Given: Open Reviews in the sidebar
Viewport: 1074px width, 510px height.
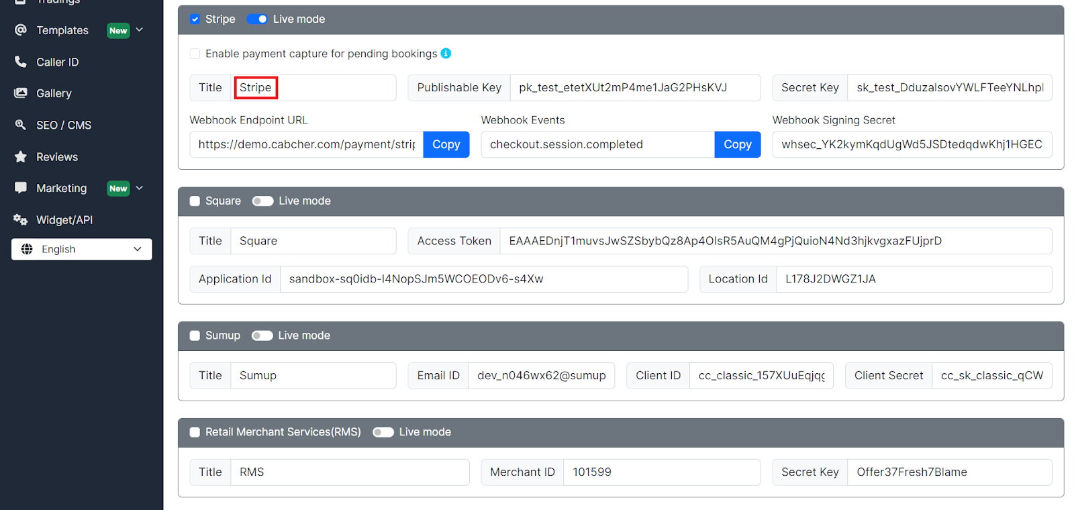Looking at the screenshot, I should point(57,157).
